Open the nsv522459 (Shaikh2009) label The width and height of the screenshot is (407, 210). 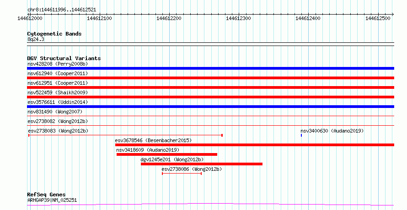click(58, 92)
